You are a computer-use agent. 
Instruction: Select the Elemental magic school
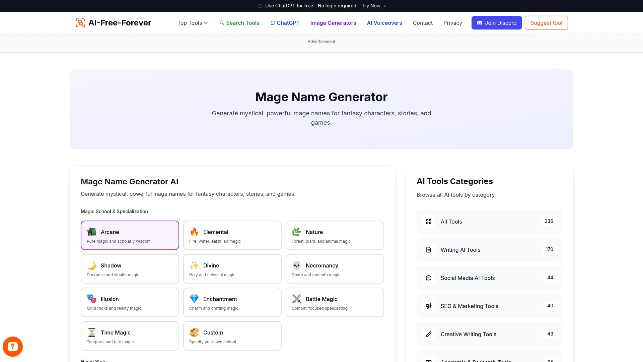tap(232, 235)
